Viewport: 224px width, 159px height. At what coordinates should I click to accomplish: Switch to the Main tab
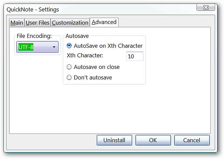tap(16, 23)
